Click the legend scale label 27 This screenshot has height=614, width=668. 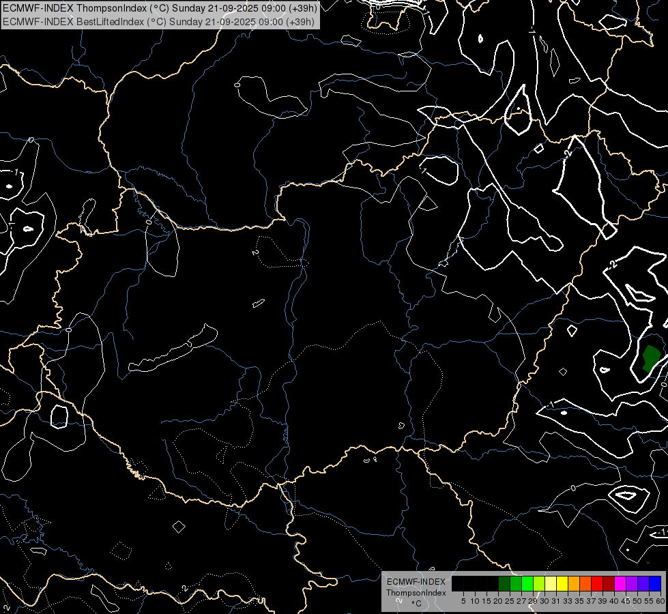[521, 601]
